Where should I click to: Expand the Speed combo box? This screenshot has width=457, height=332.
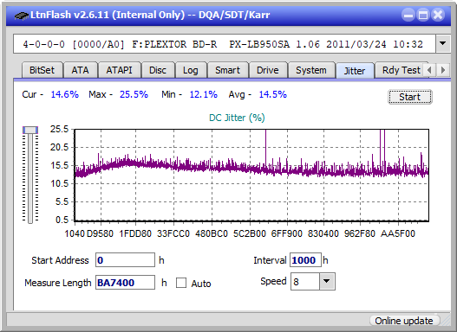point(327,281)
